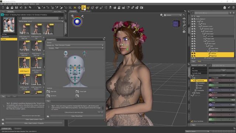Image resolution: width=236 pixels, height=133 pixels.
Task: Click the PowerPose pane options icon
Action: (x=104, y=40)
